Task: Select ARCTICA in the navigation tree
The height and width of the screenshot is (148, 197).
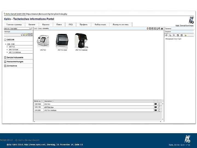Action: (x=12, y=47)
